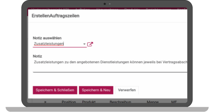Screen dimensions: 214x112
Task: Click the ME column header
Action: click(x=174, y=102)
